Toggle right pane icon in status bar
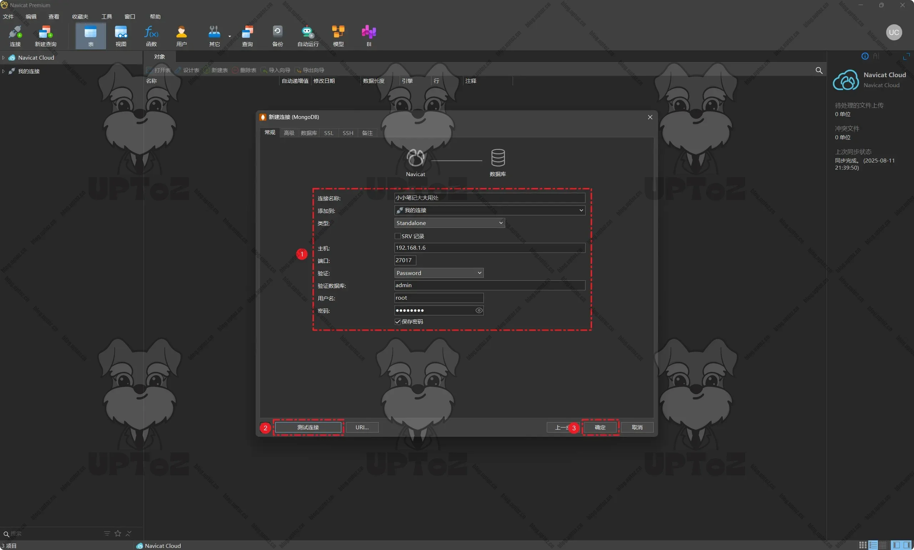Screen dimensions: 914x550 click(x=907, y=545)
